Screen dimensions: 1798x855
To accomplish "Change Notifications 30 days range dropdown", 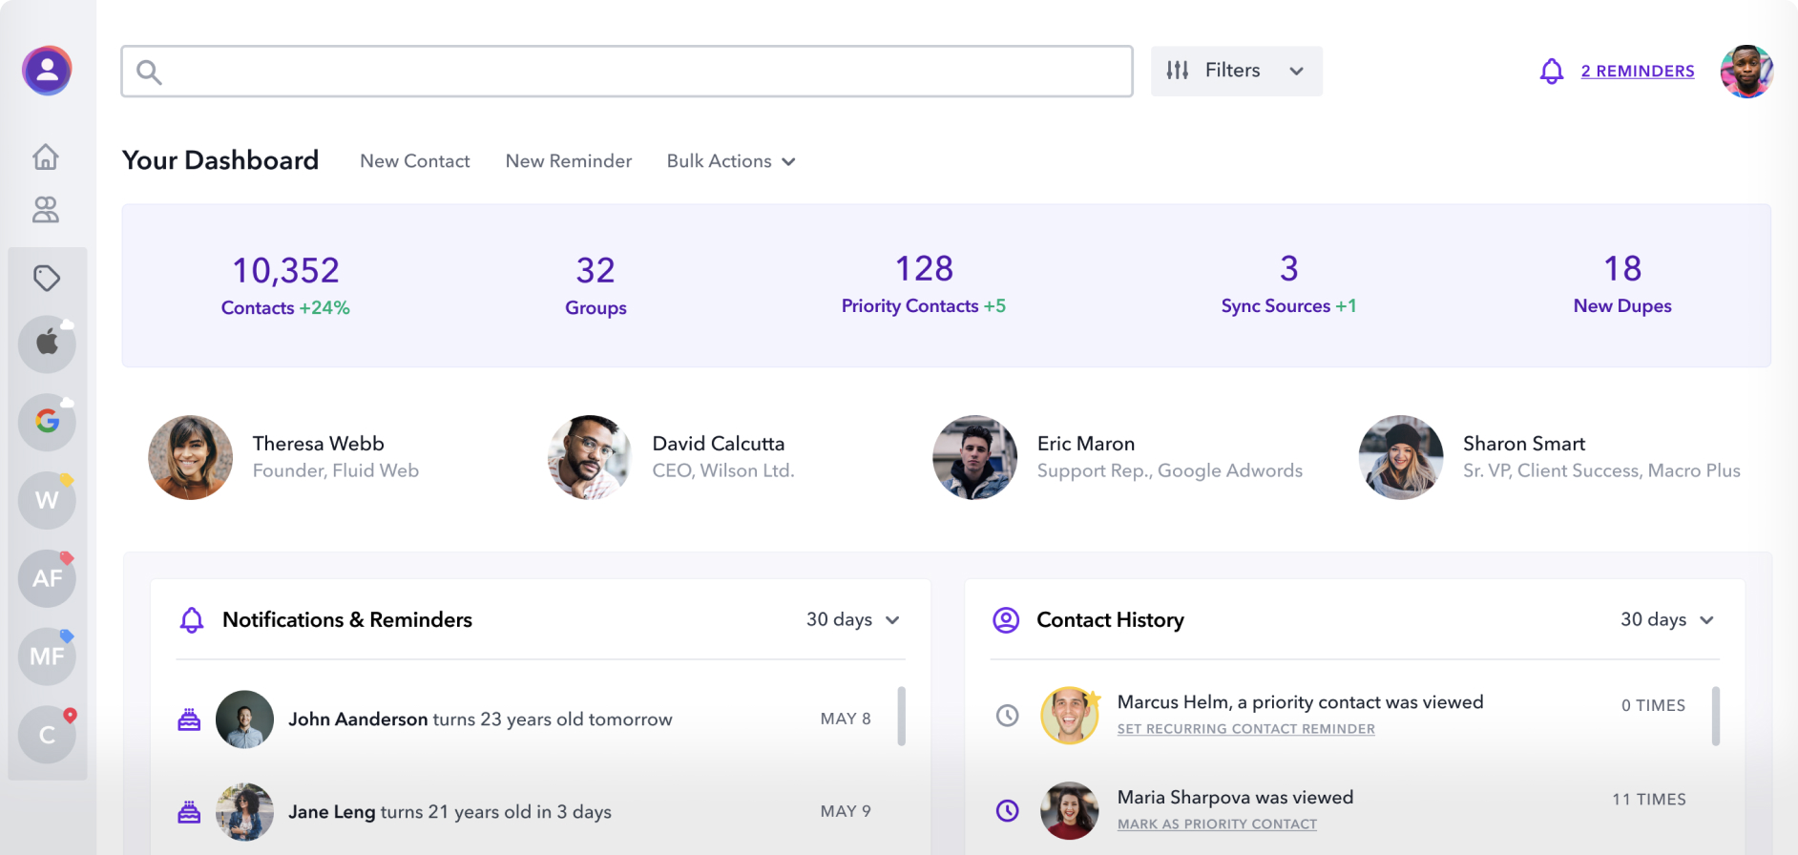I will point(852,620).
